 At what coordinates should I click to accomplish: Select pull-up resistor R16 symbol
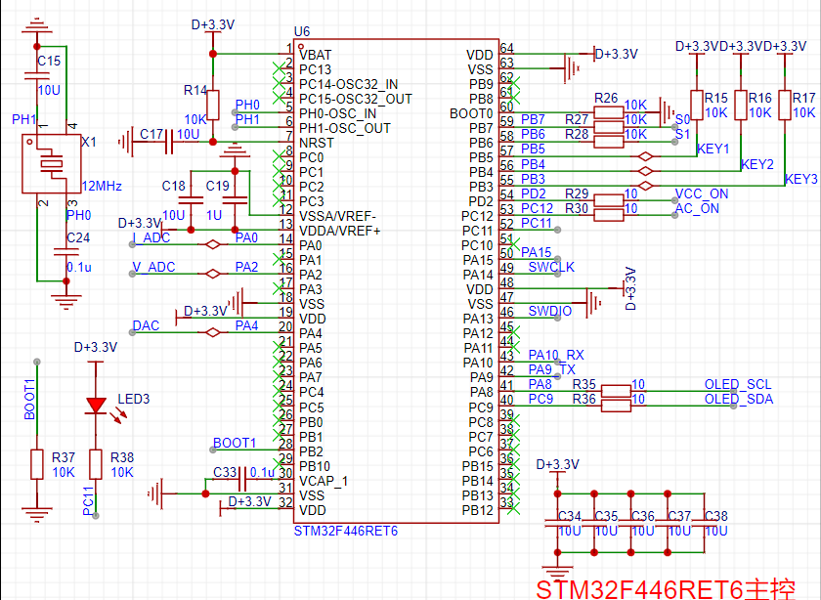click(x=741, y=106)
